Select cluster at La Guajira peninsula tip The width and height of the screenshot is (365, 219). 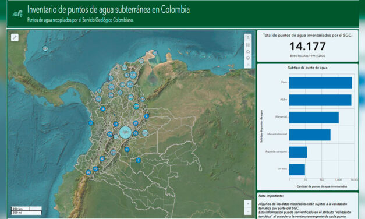tap(155, 52)
